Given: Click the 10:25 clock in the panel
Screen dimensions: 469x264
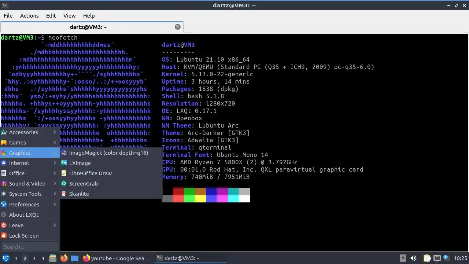Looking at the screenshot, I should coord(460,258).
